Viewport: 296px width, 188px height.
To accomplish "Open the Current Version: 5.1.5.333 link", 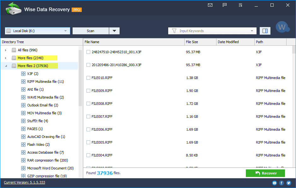I will point(24,182).
